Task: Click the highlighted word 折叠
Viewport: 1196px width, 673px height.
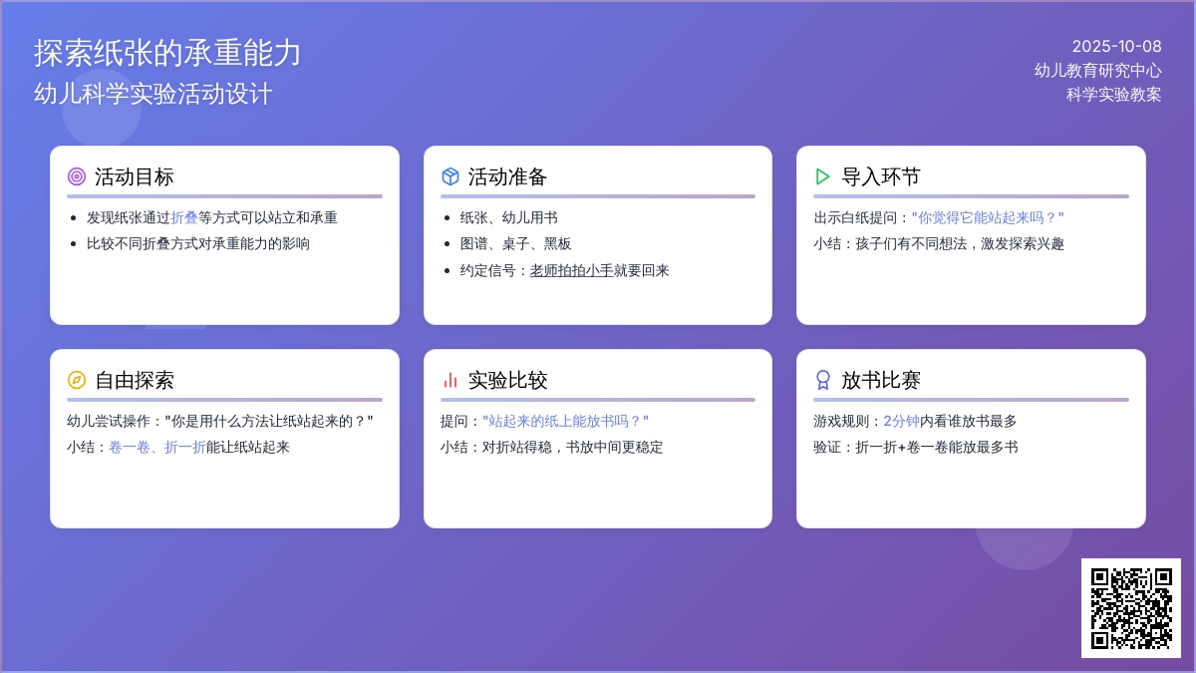Action: point(184,217)
